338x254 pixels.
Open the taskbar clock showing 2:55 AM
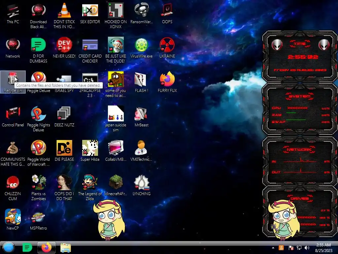(x=323, y=248)
